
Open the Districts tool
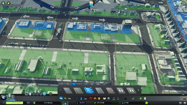(x=70, y=99)
